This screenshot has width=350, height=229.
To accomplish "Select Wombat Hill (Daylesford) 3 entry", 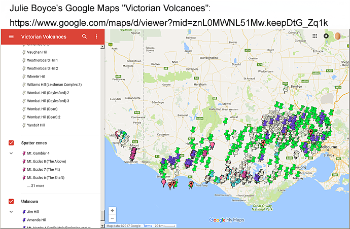I will coord(48,101).
